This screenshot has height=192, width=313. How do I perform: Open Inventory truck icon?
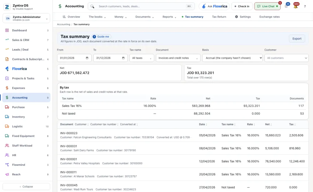tap(7, 117)
